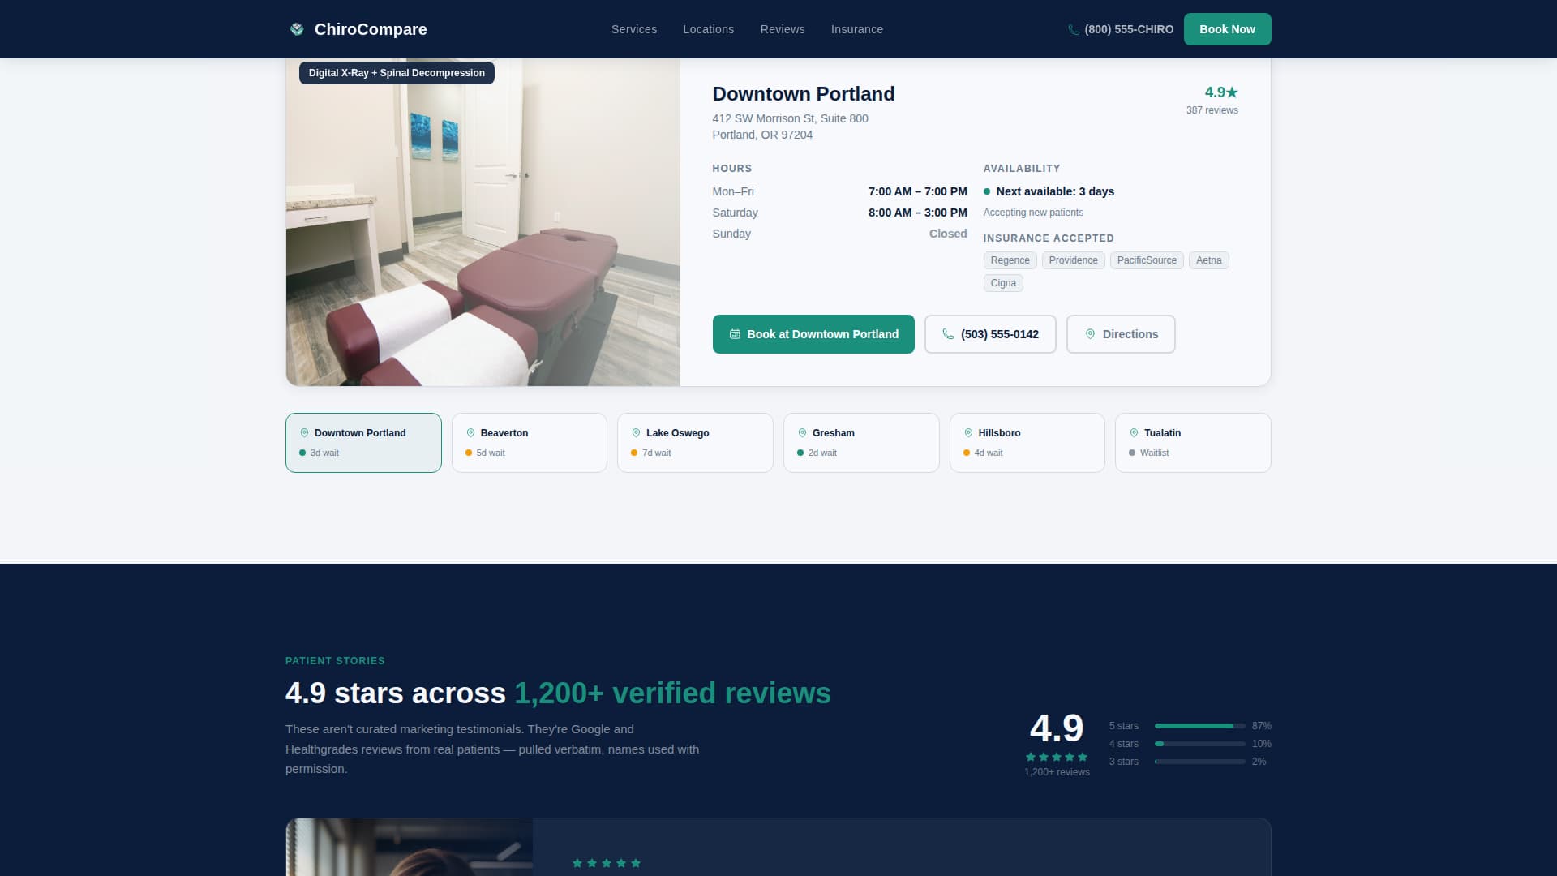
Task: Select the Hillsboro location card
Action: click(1027, 443)
